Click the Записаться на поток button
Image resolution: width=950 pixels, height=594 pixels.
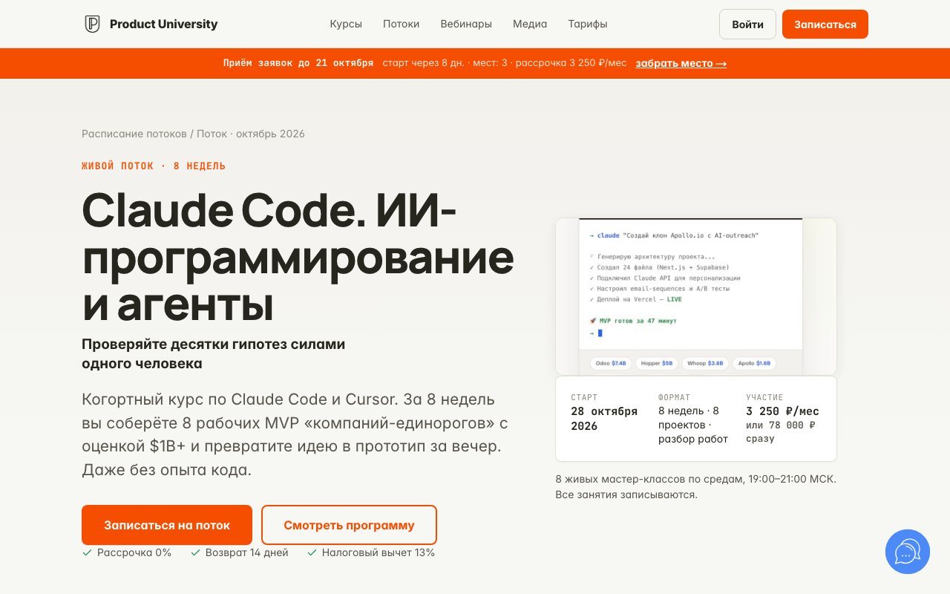point(167,525)
